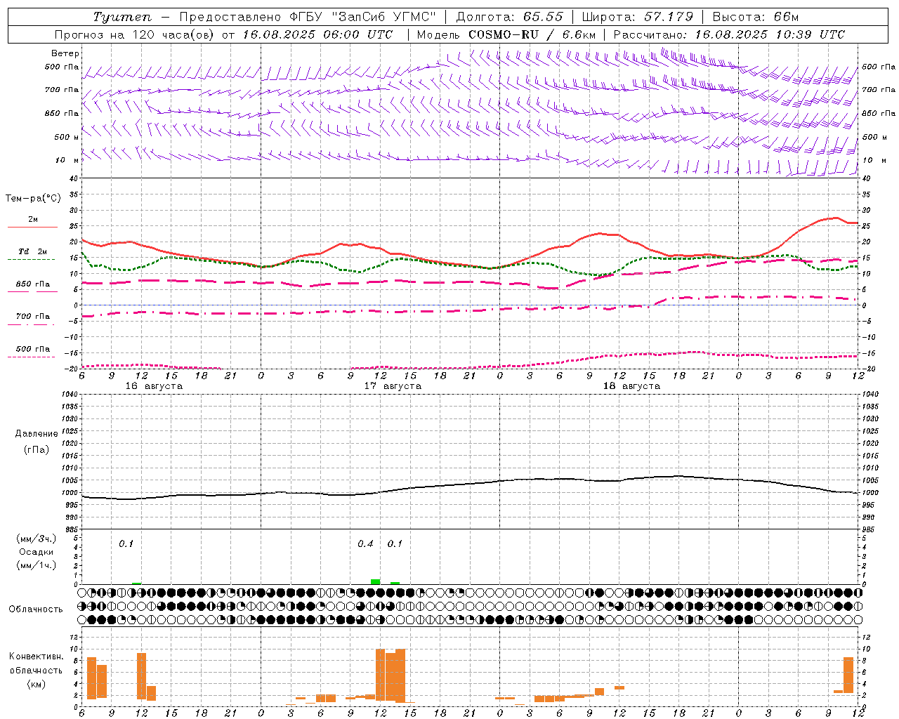Viewport: 899px width, 719px height.
Task: Click the "Высота: 66м" elevation text
Action: click(x=756, y=17)
